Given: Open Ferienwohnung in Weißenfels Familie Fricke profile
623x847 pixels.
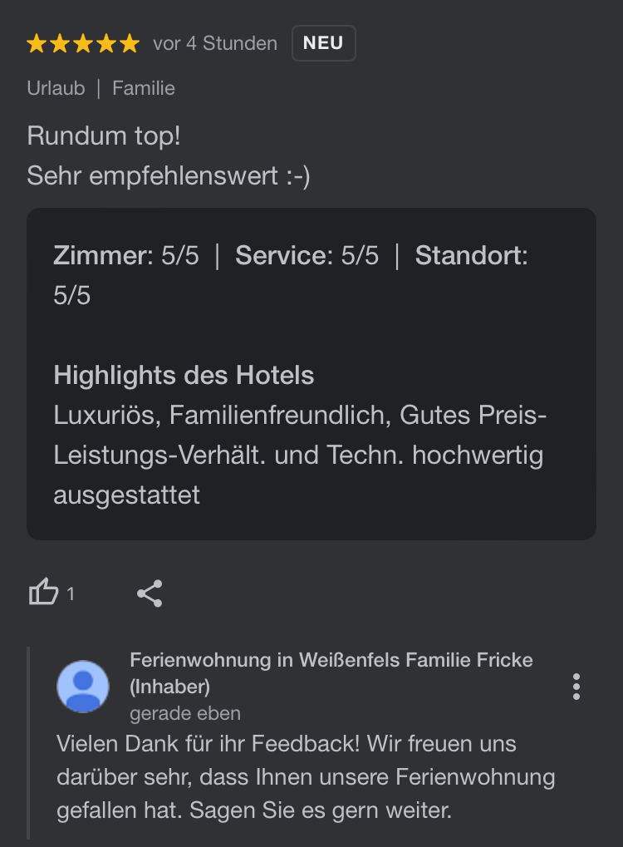Looking at the screenshot, I should (331, 661).
